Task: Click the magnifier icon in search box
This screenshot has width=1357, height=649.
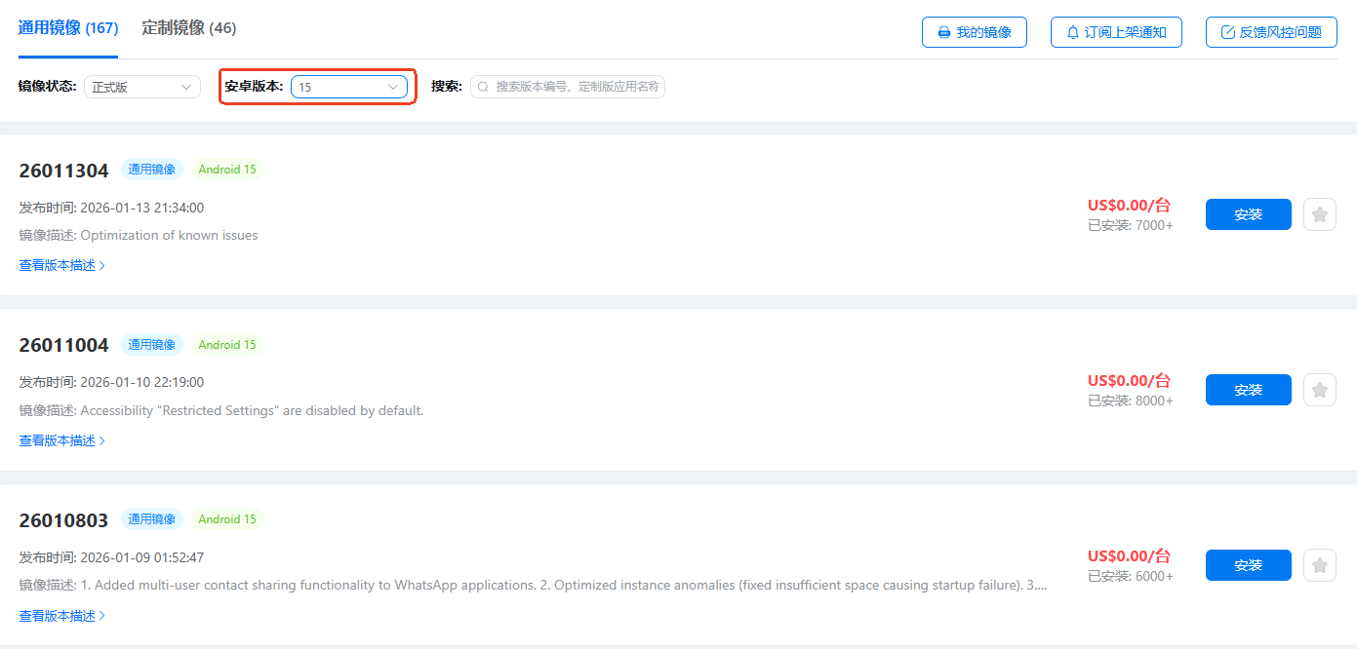Action: 483,87
